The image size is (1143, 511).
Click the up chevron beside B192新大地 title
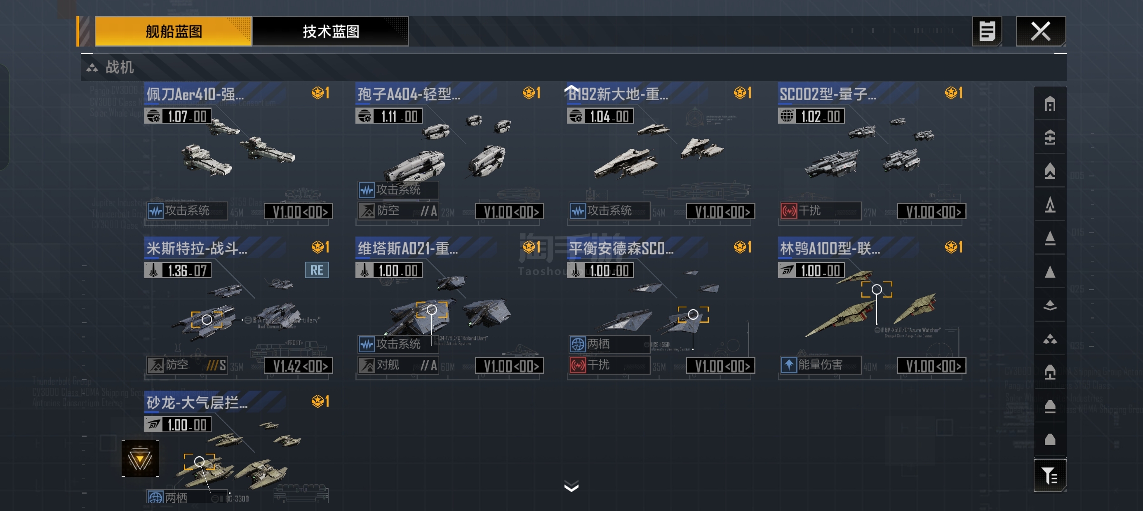point(571,89)
